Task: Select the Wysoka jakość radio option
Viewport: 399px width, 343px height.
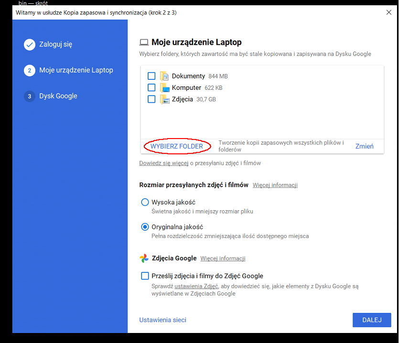Action: 145,202
